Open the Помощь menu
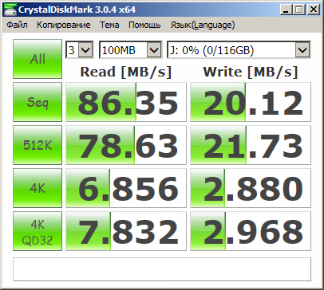The height and width of the screenshot is (290, 324). 144,25
